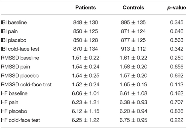The width and height of the screenshot is (187, 128).
Task: Select the RMSSD baseline row label
Action: pyautogui.click(x=20, y=58)
